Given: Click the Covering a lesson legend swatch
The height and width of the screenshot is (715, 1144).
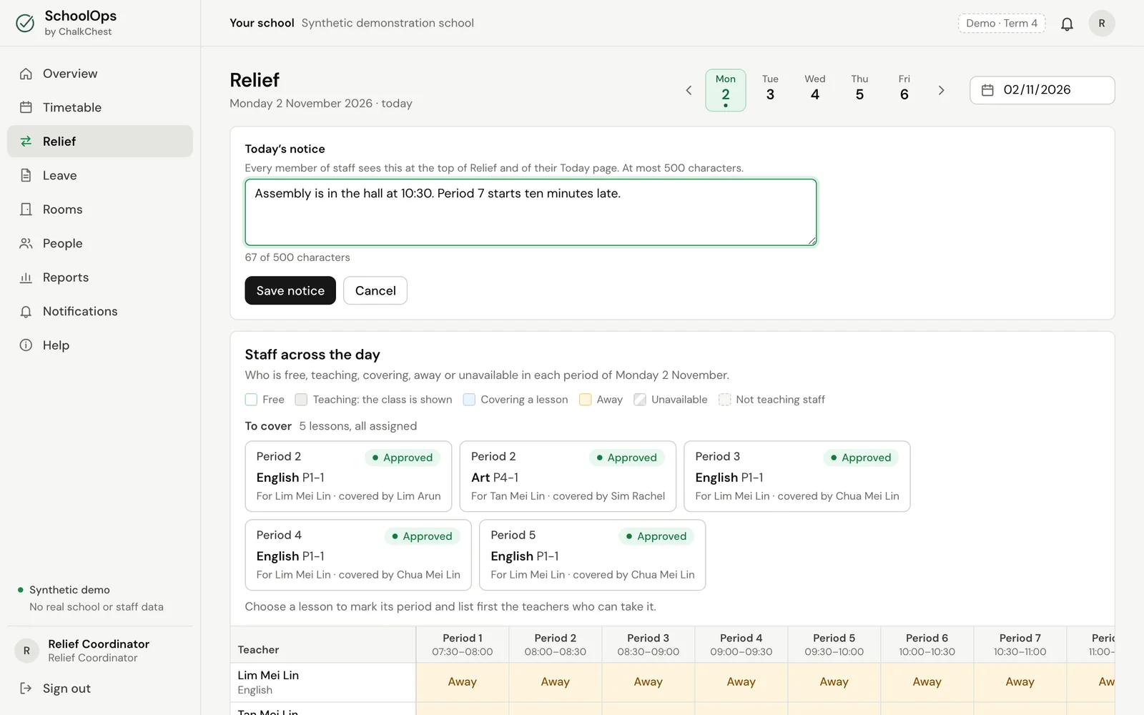Looking at the screenshot, I should coord(469,400).
